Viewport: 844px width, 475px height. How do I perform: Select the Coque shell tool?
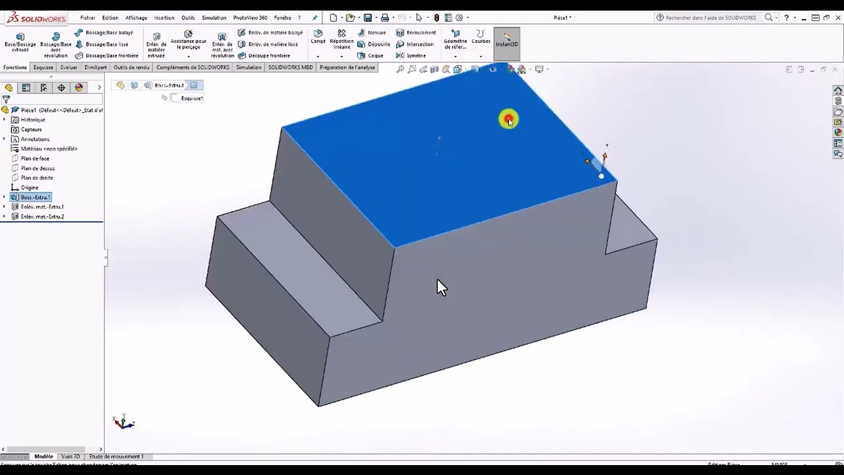click(371, 56)
